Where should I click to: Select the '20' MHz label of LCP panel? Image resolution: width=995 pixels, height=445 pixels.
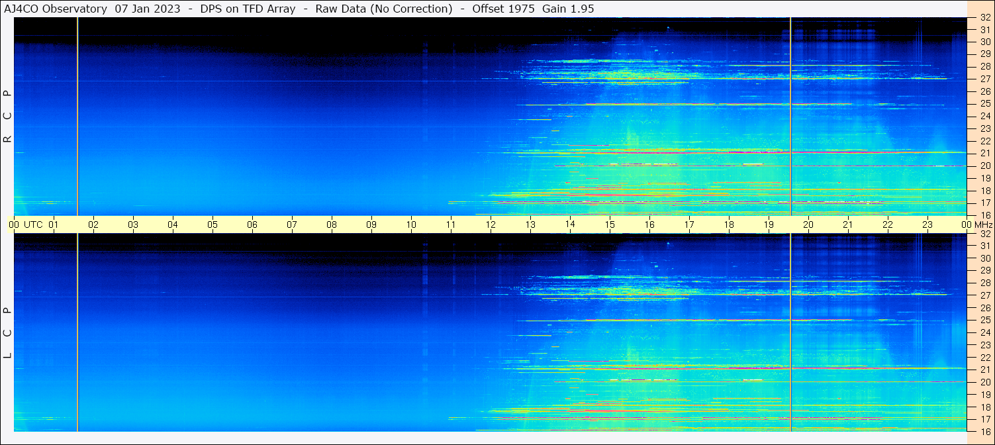pyautogui.click(x=985, y=382)
